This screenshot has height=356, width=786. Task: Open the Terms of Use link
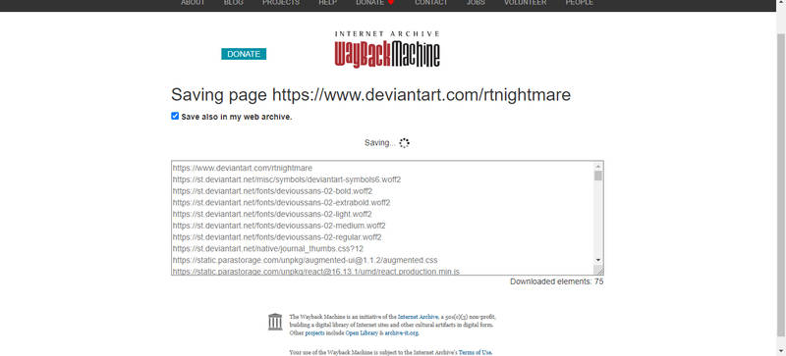click(476, 352)
